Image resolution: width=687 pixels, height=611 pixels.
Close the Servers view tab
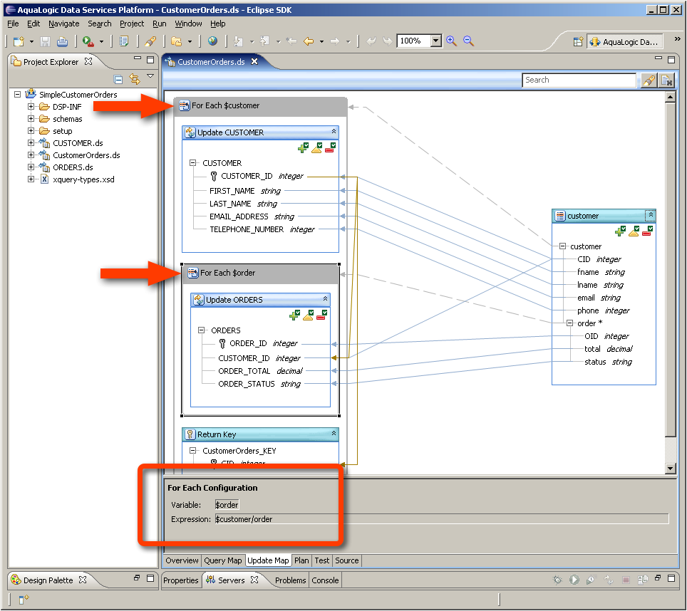pos(254,580)
